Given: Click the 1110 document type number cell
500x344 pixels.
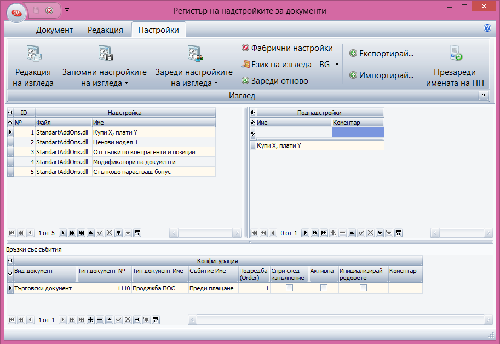Looking at the screenshot, I should coord(104,288).
